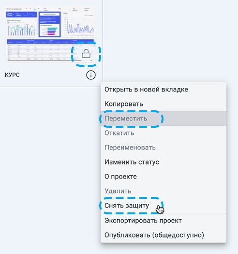Click the blue center panel in the thumbnail
This screenshot has height=254, width=238.
[x=49, y=24]
